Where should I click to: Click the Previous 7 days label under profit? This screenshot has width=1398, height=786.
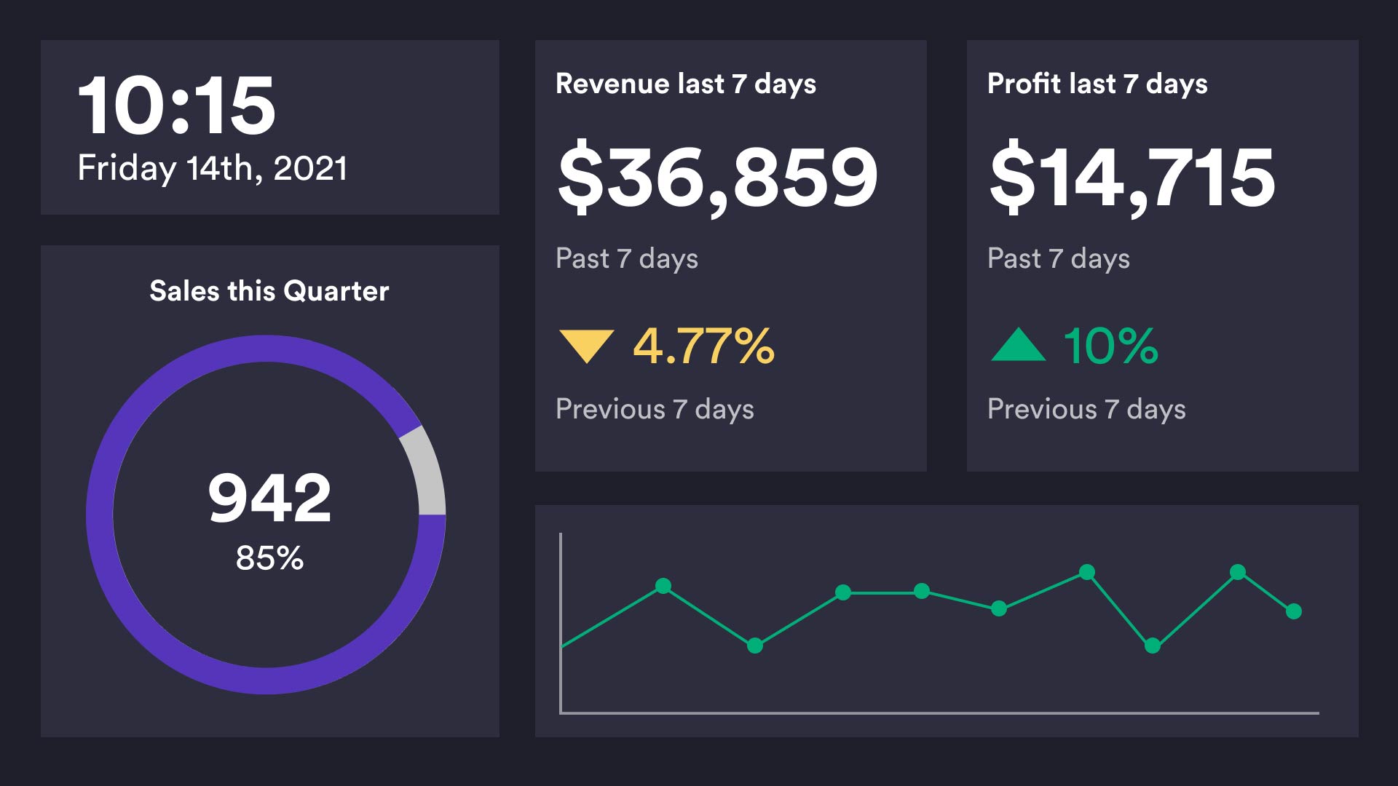click(x=1086, y=409)
